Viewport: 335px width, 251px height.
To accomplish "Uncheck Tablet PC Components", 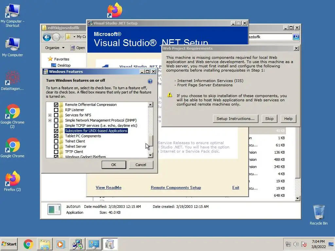I will point(56,136).
